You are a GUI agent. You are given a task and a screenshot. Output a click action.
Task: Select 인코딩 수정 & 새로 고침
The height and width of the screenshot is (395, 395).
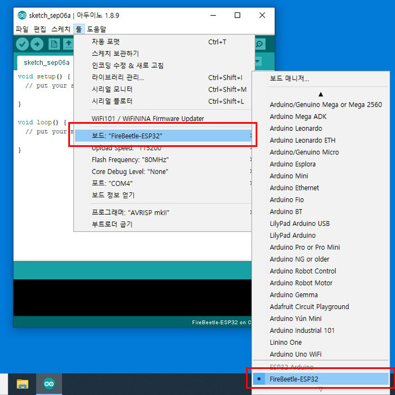pos(163,66)
